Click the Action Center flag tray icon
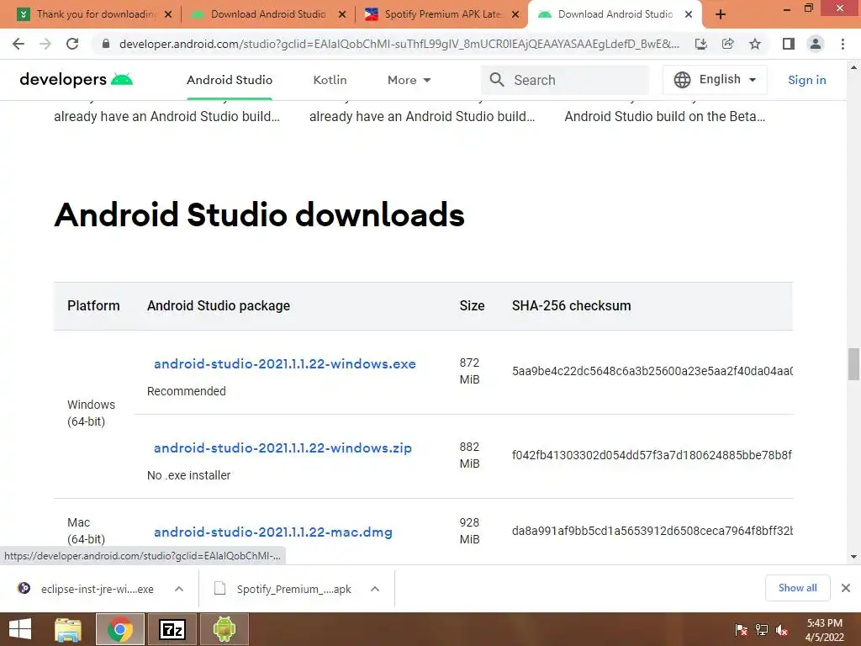Viewport: 861px width, 646px height. [x=741, y=630]
